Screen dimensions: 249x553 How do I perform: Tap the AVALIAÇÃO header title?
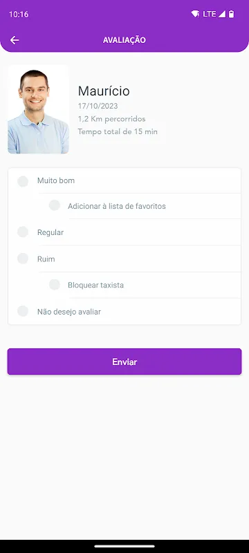tap(124, 40)
